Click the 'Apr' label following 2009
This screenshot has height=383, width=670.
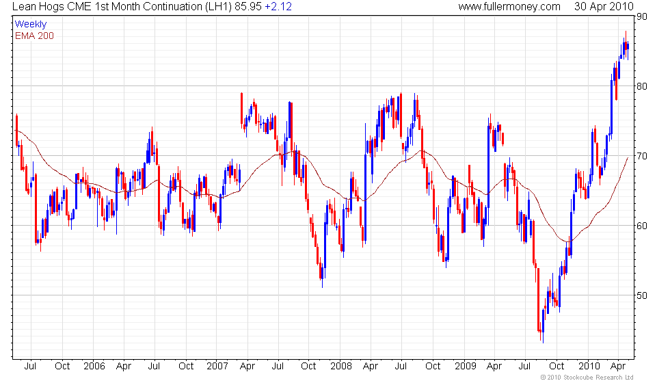[494, 367]
